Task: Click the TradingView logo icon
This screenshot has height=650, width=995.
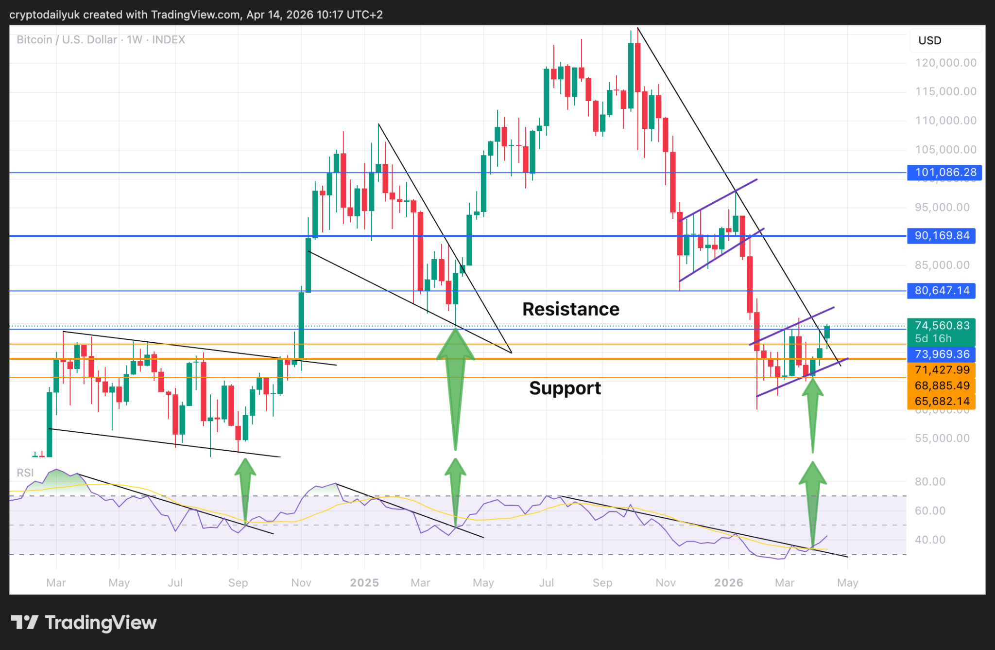Action: 24,622
